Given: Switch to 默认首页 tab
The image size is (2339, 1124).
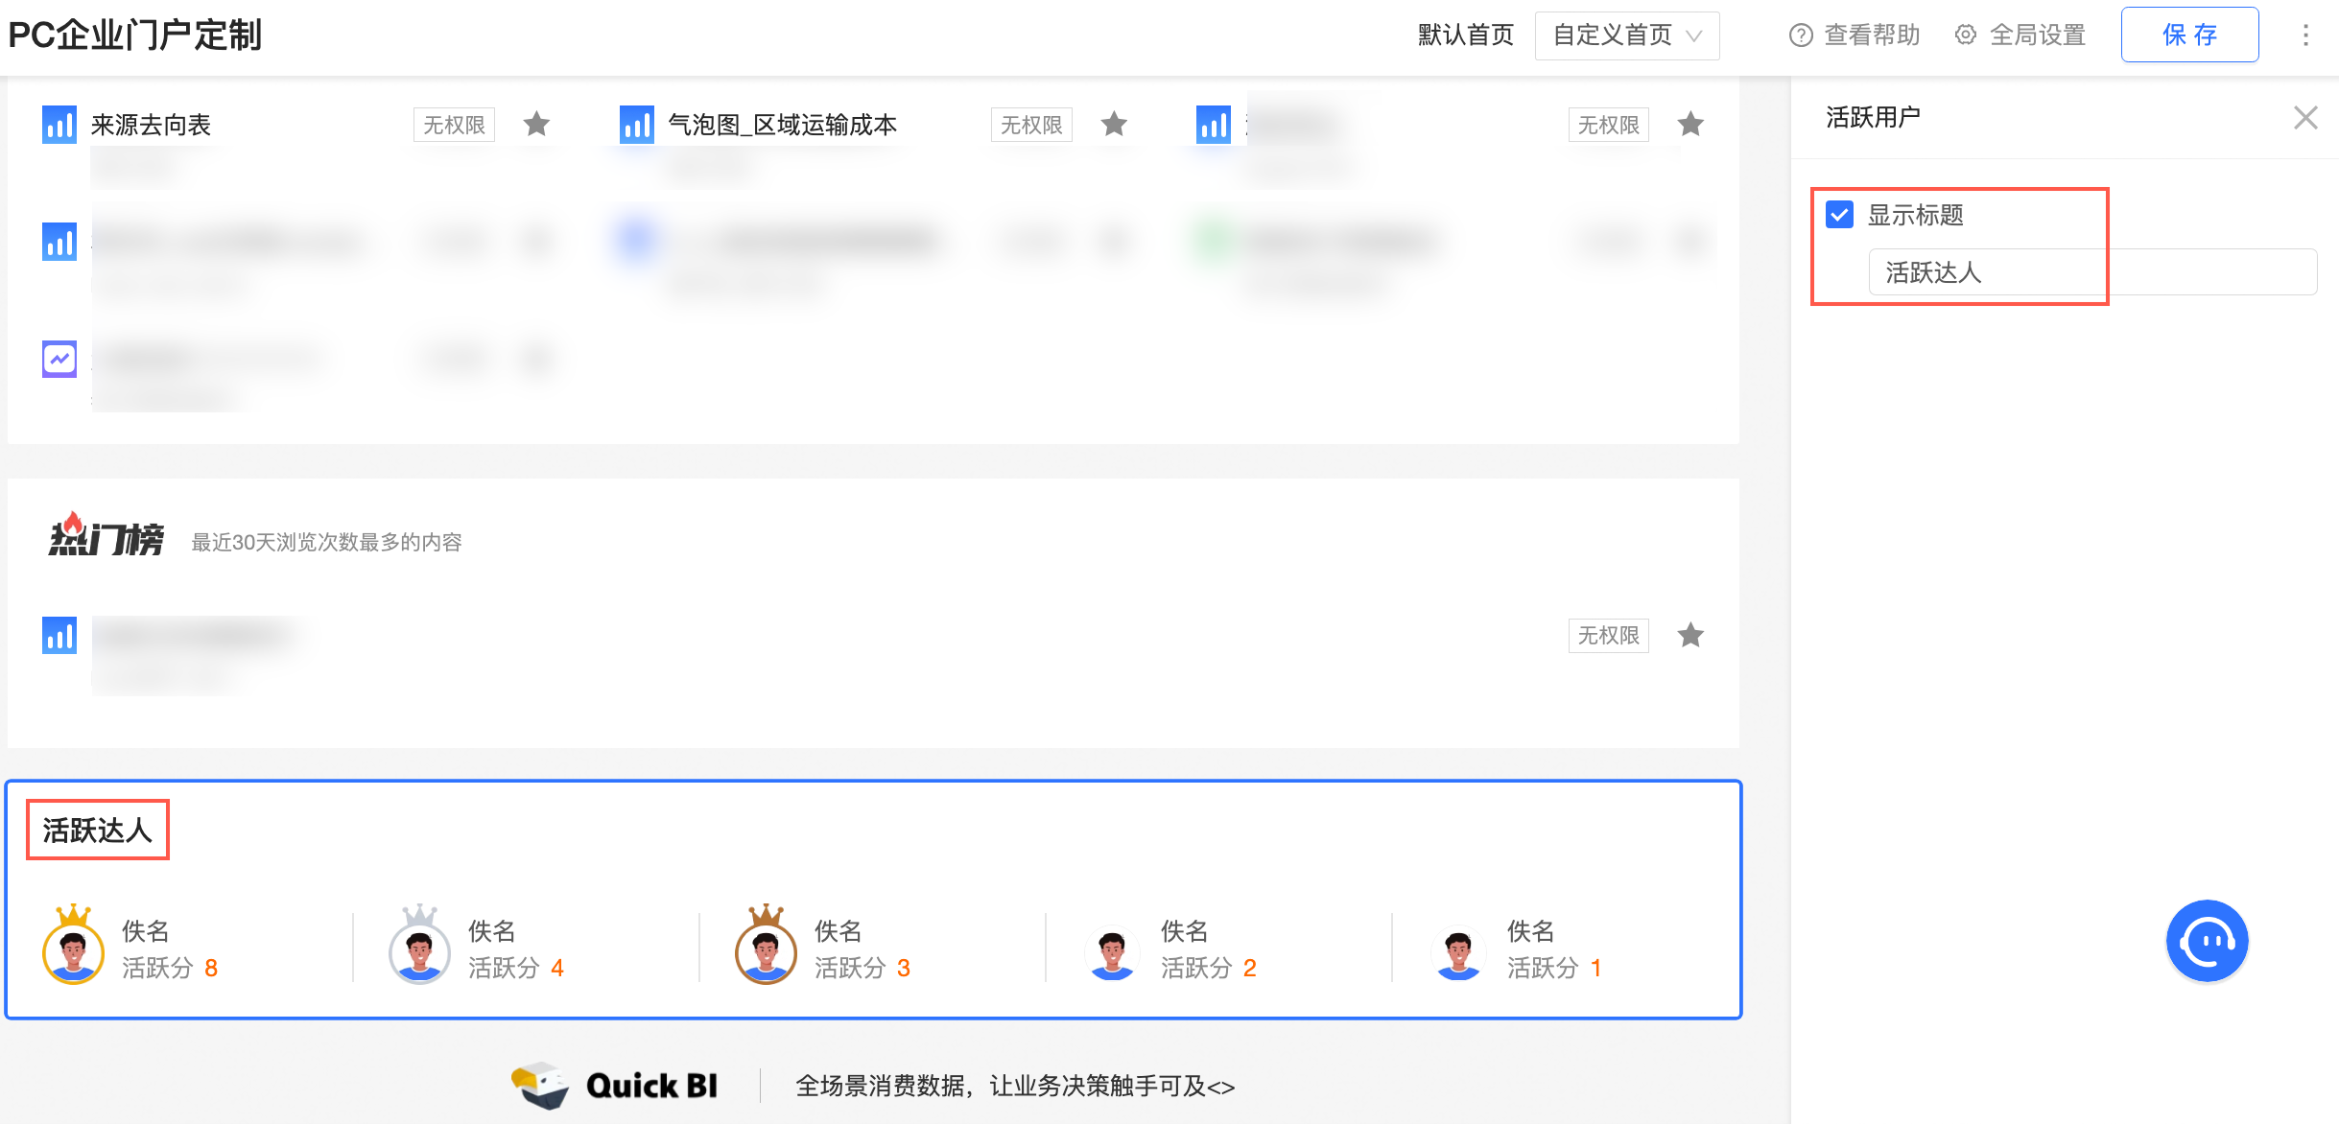Looking at the screenshot, I should tap(1465, 35).
